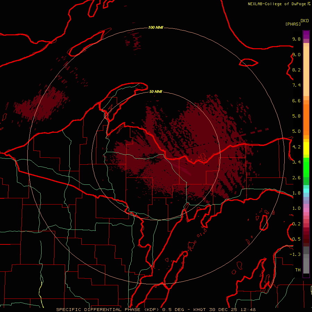Click the 9.8 value on the scale
312x312 pixels.
point(296,39)
